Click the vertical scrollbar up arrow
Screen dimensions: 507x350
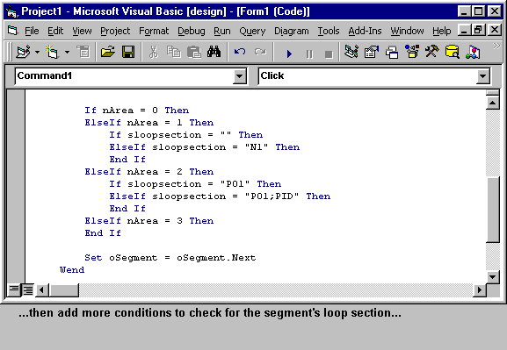pyautogui.click(x=492, y=103)
